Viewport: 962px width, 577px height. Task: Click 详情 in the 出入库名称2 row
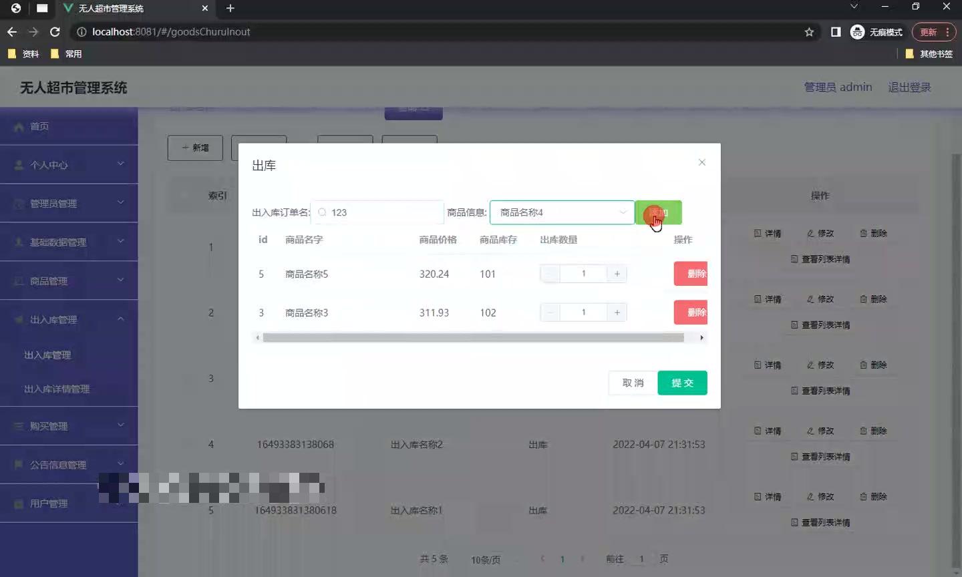pyautogui.click(x=768, y=431)
